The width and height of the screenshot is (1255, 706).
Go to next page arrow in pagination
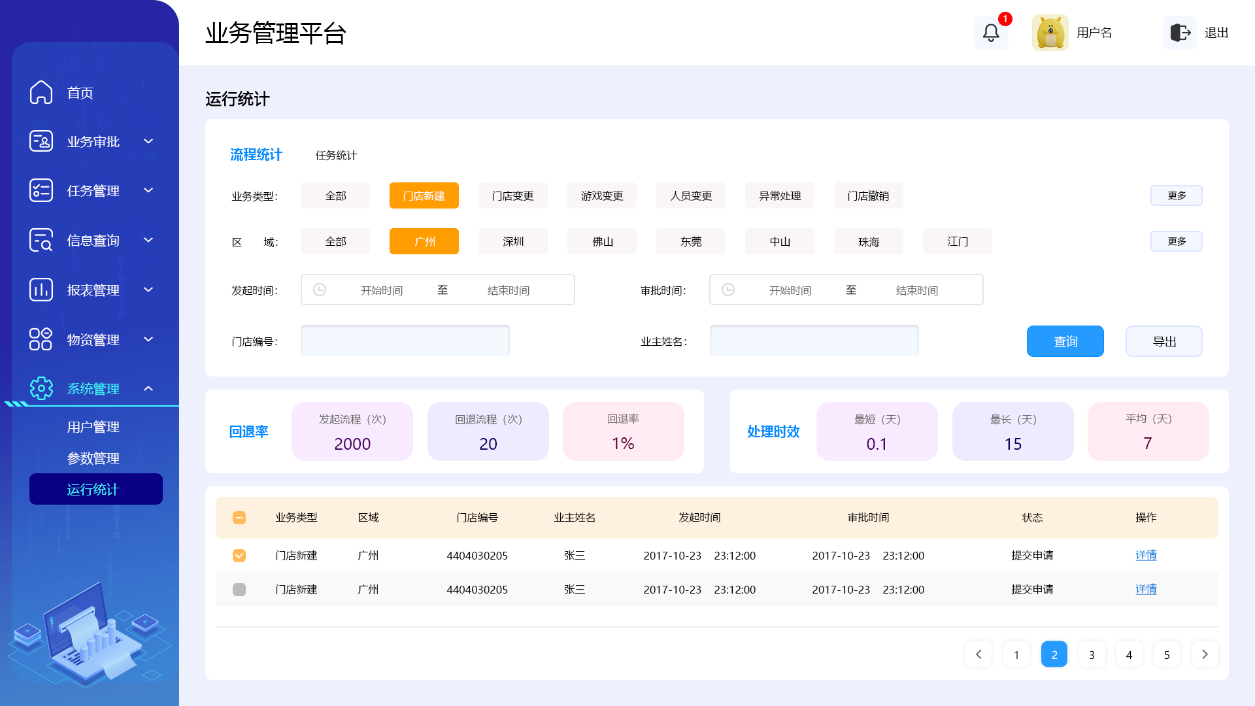pyautogui.click(x=1205, y=654)
